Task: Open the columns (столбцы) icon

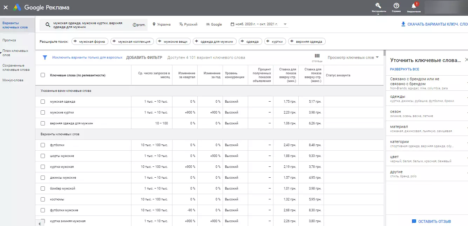Action: pyautogui.click(x=317, y=57)
